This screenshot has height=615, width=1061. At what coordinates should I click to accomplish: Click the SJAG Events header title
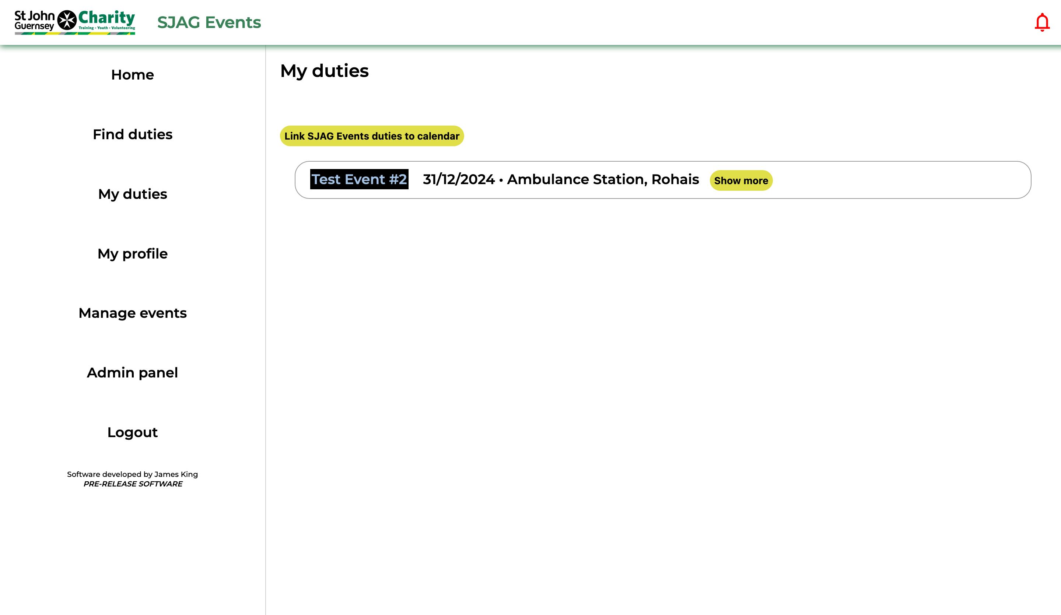(x=209, y=22)
